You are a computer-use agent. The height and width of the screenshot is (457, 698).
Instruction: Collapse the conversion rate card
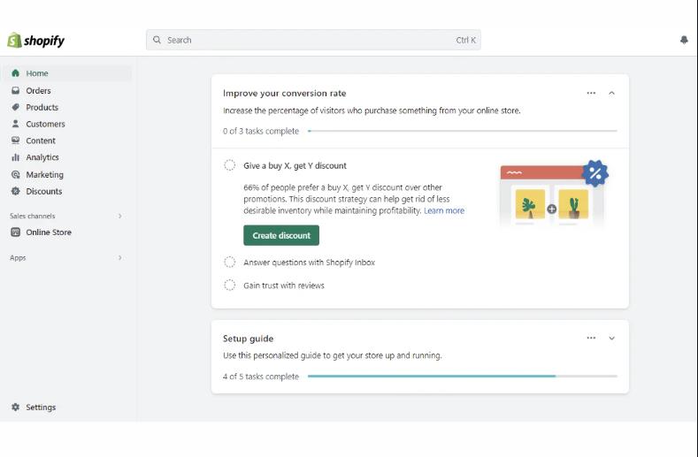(611, 93)
